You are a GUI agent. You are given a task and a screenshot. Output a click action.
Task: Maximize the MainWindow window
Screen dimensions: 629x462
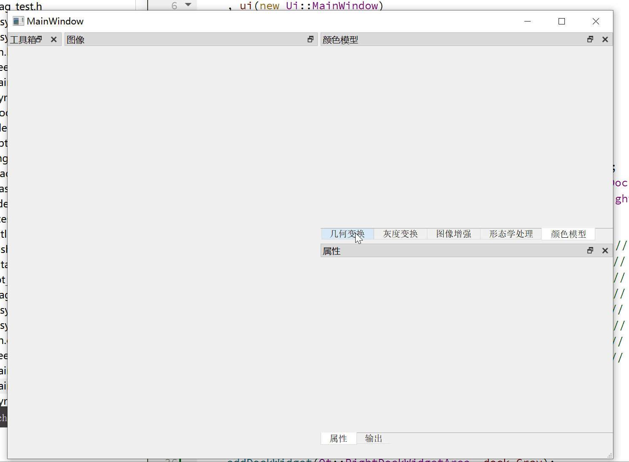coord(562,21)
